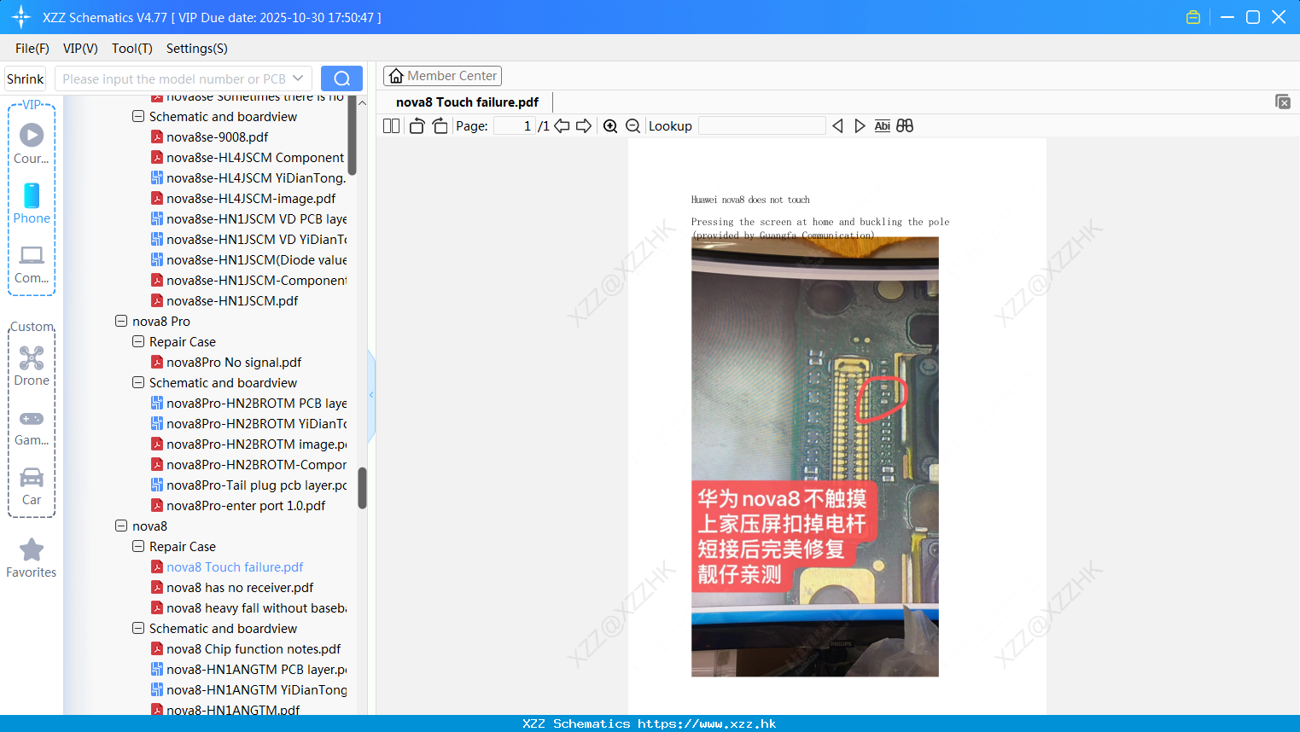This screenshot has height=732, width=1300.
Task: Open nova8 Chip function notes.pdf
Action: [x=254, y=648]
